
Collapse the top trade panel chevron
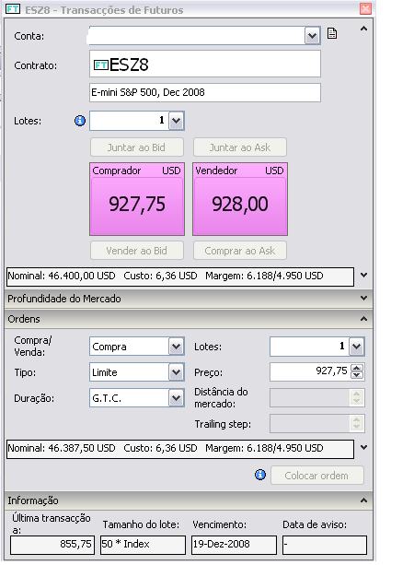click(363, 29)
